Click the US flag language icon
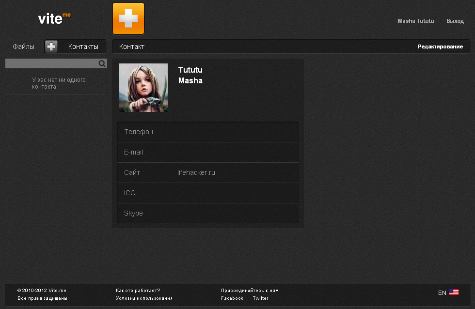The width and height of the screenshot is (475, 309). tap(454, 293)
